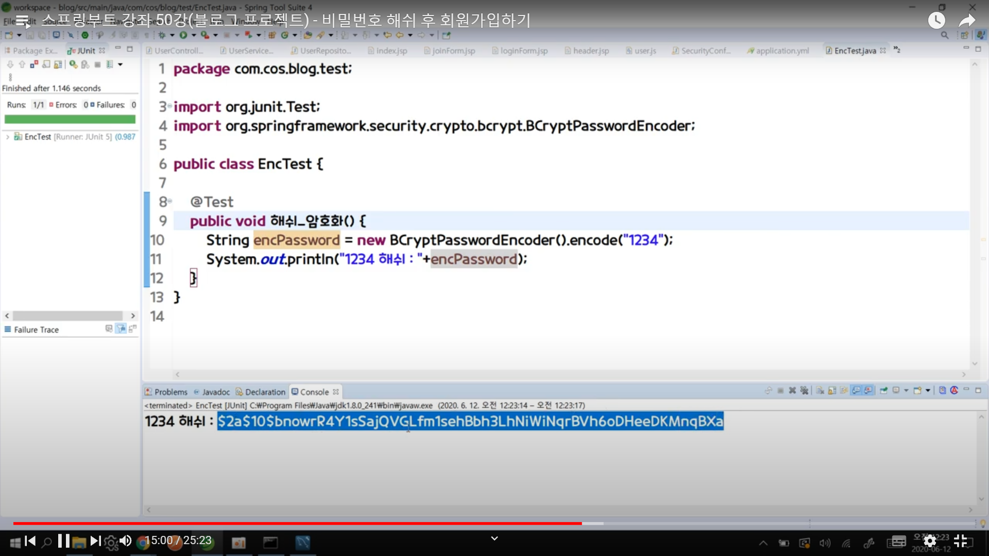Click Console Pin Console icon
The height and width of the screenshot is (556, 989).
(x=883, y=390)
